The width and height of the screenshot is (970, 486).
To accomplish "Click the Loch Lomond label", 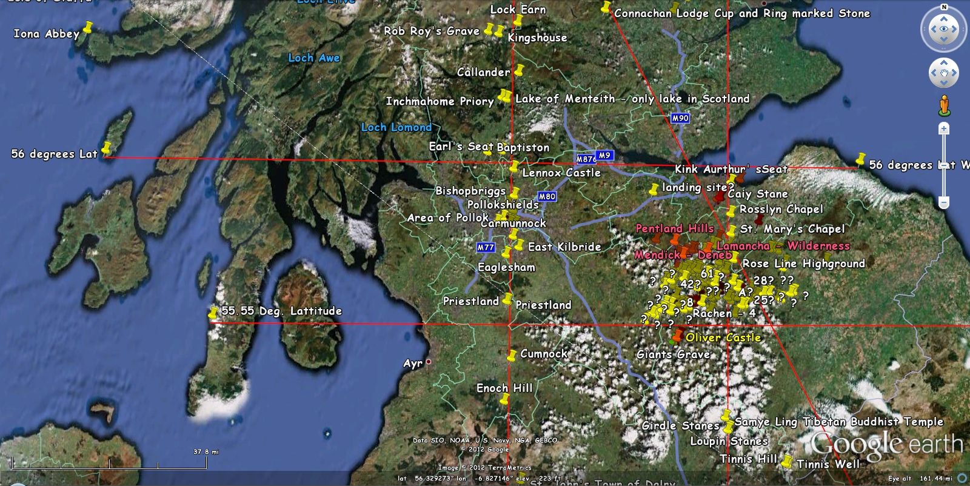I will (396, 127).
